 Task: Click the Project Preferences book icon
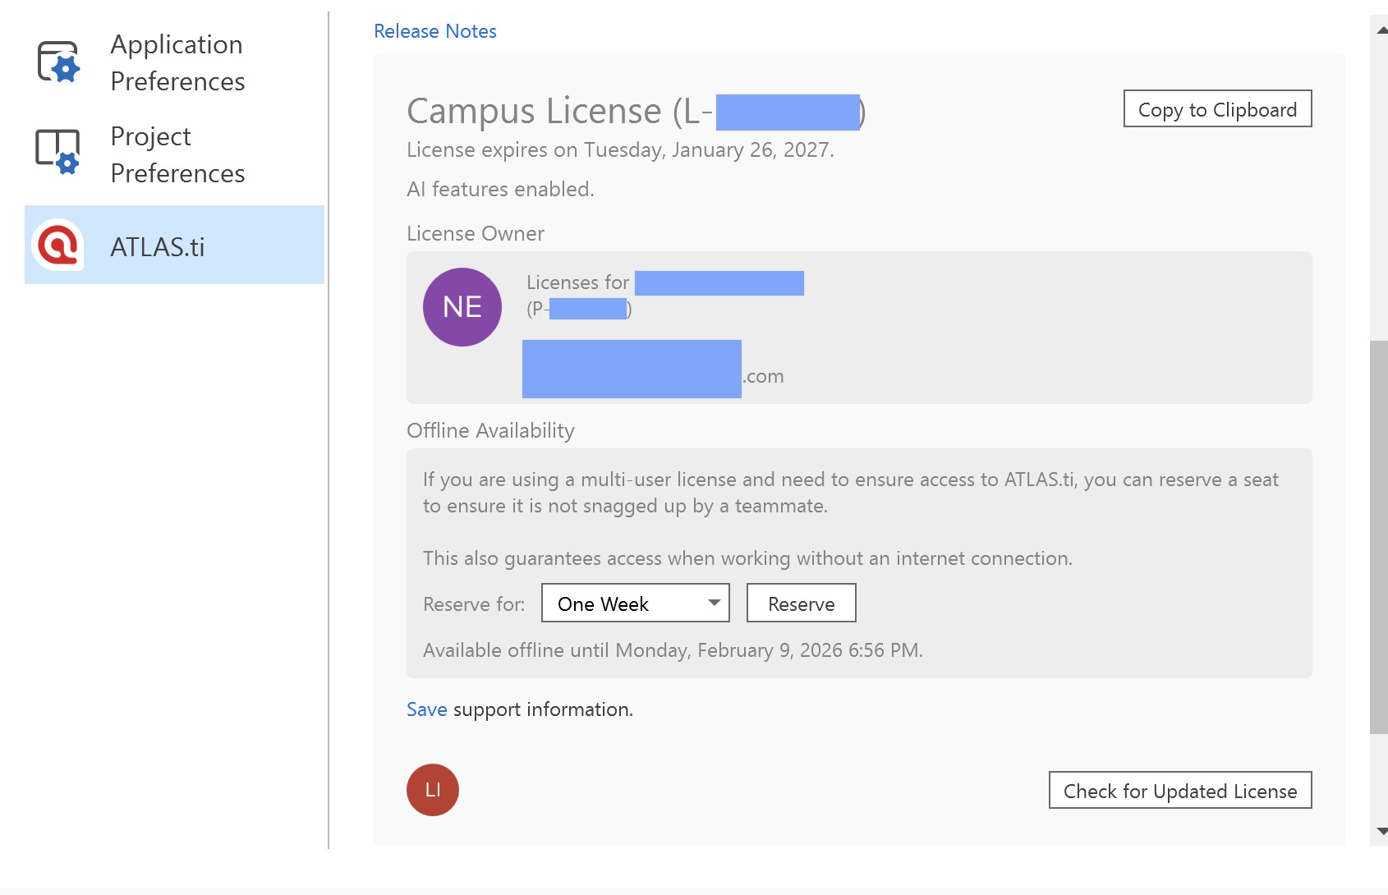(x=57, y=152)
